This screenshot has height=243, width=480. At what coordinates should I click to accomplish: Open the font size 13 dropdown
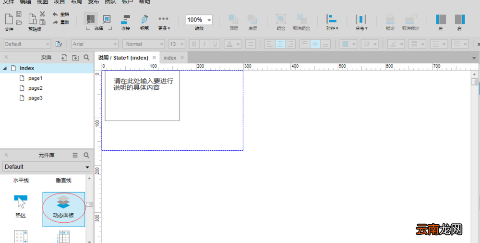177,44
